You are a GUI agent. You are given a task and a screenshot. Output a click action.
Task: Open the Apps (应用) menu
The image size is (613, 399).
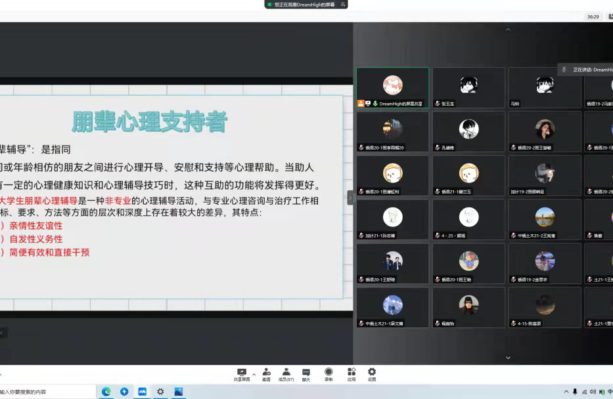(352, 373)
